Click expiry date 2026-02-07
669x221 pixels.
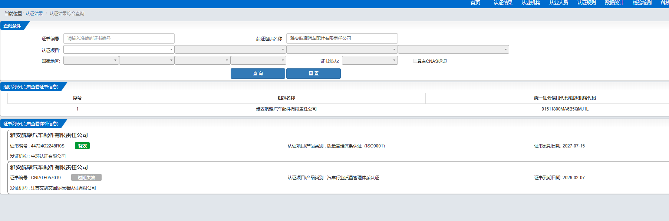(574, 178)
